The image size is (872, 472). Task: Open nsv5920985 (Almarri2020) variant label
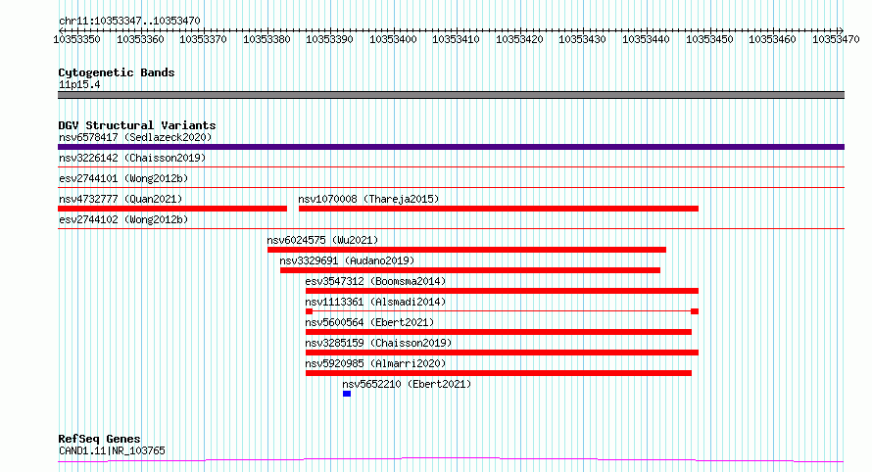(375, 363)
